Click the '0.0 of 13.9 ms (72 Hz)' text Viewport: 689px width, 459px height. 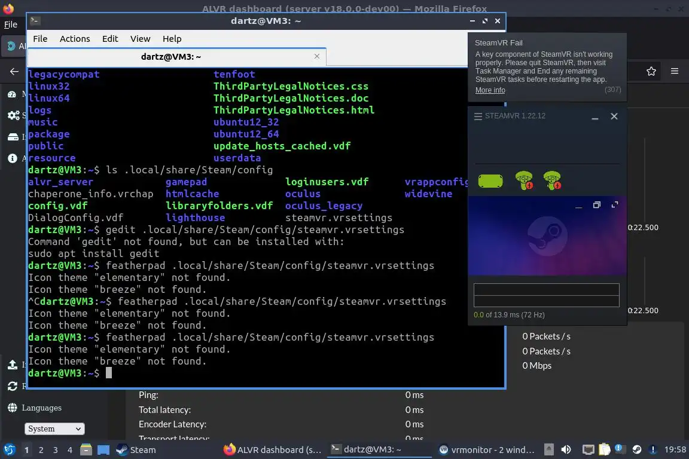(x=509, y=315)
